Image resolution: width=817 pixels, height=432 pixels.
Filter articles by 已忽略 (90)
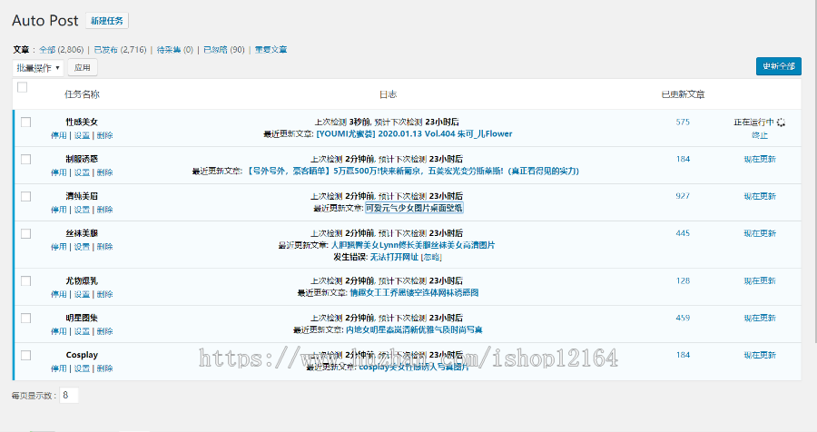pyautogui.click(x=223, y=50)
